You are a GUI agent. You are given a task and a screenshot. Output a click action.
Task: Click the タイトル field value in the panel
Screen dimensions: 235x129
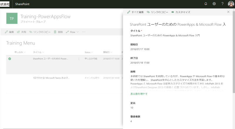point(165,35)
